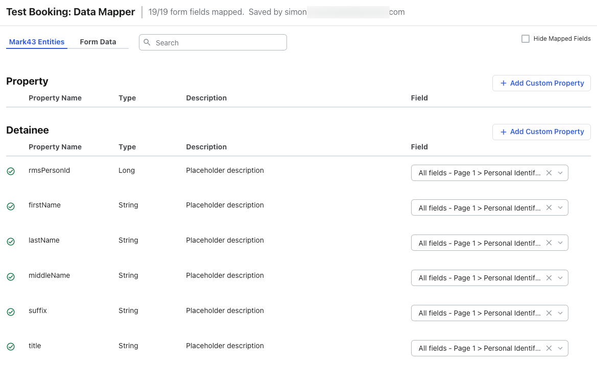Select the mapped status icon for lastName
The image size is (597, 365).
point(10,242)
